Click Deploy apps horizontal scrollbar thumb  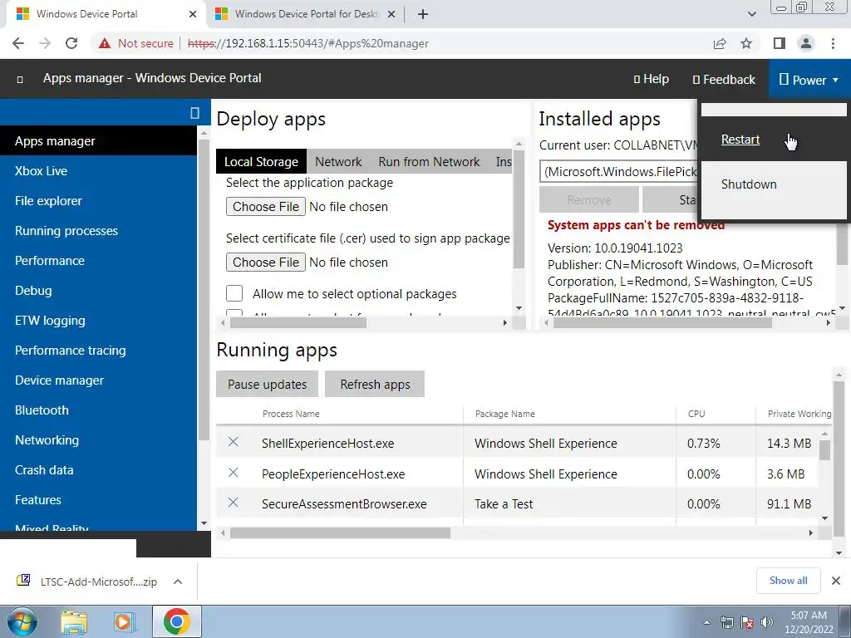click(x=298, y=323)
